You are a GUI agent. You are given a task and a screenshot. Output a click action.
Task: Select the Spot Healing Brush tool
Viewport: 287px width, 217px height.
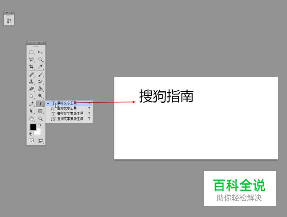(x=31, y=74)
